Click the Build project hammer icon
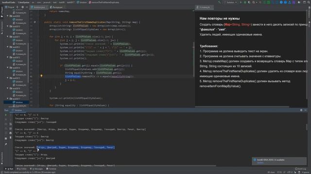Image resolution: width=311 pixels, height=174 pixels. pos(219,2)
